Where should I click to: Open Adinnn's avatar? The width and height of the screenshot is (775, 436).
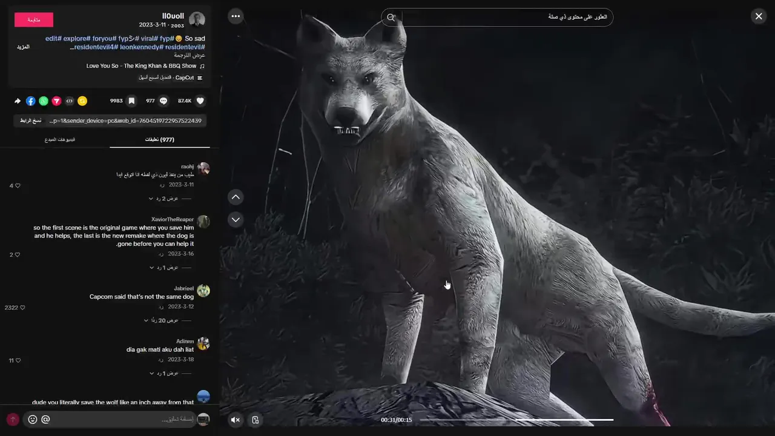[203, 344]
